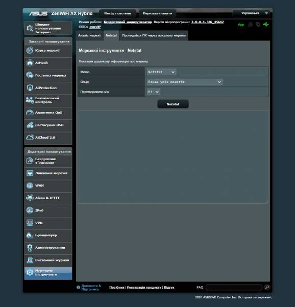Viewport: 295px width, 307px height.
Task: Open the Допомога & Підтримка link
Action: (91, 287)
